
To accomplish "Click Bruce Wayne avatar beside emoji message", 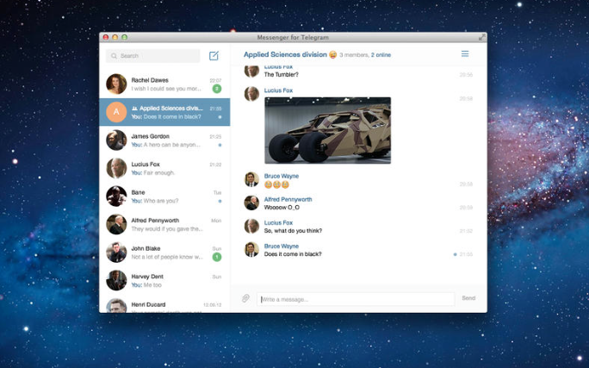I will click(x=251, y=179).
